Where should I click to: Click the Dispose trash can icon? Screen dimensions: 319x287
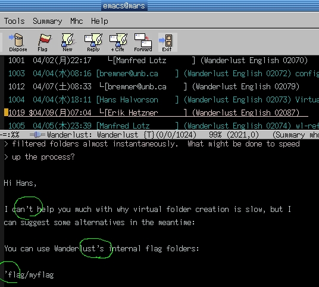[18, 42]
